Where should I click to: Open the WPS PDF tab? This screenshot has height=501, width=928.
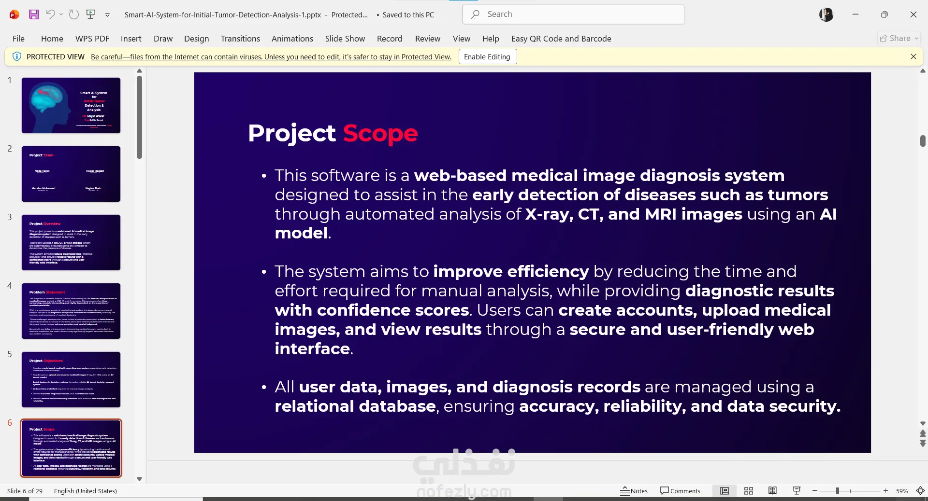(x=92, y=39)
